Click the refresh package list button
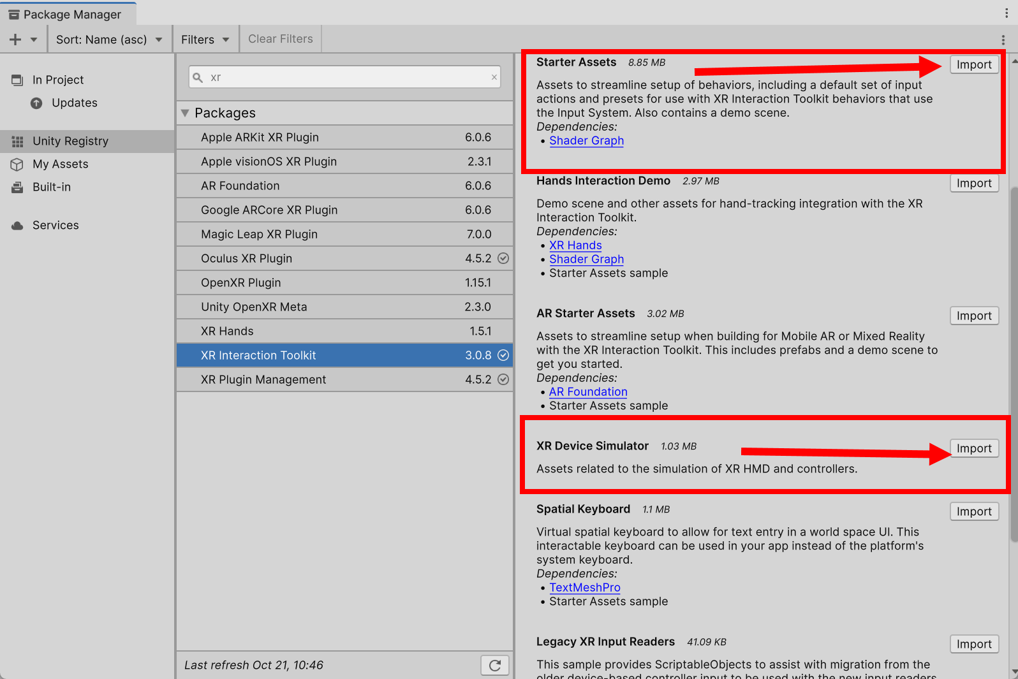The height and width of the screenshot is (679, 1018). tap(495, 666)
